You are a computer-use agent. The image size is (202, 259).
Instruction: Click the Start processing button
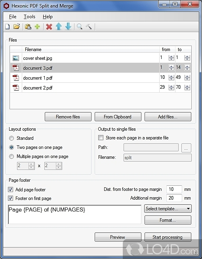168,237
